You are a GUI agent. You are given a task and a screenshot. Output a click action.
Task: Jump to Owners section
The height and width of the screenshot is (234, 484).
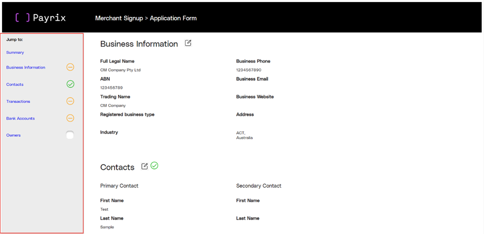[x=13, y=135]
